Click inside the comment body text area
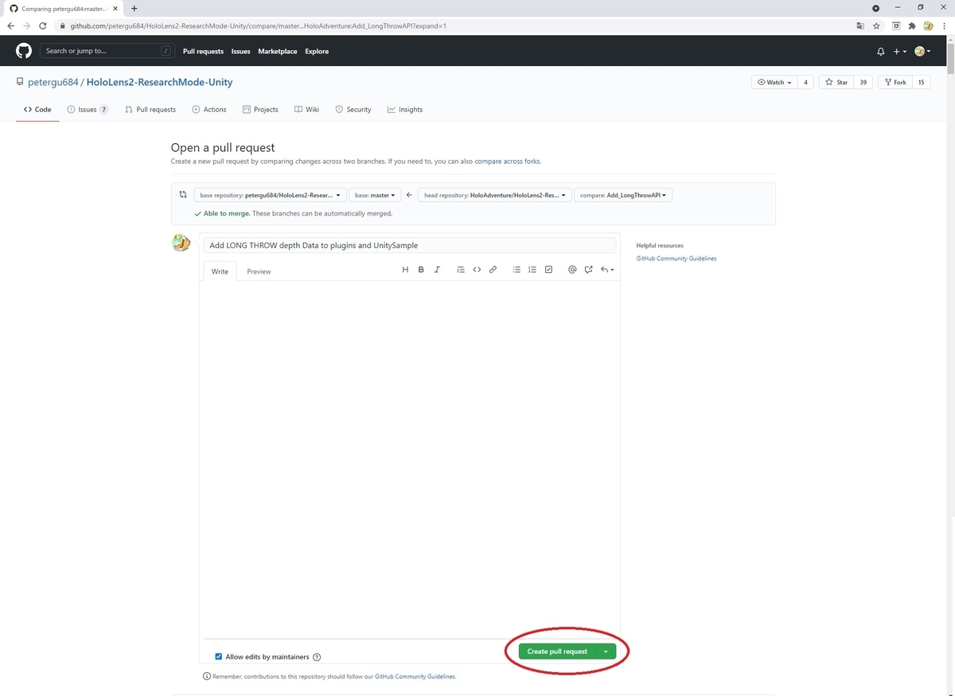 (x=409, y=459)
